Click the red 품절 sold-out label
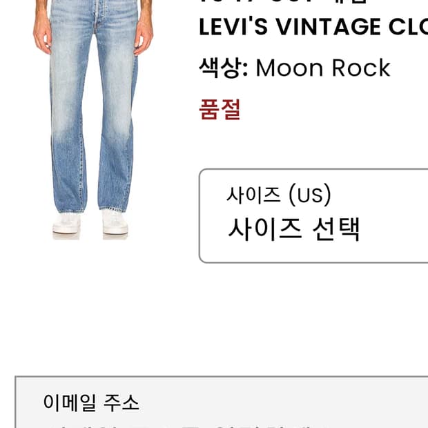 220,110
